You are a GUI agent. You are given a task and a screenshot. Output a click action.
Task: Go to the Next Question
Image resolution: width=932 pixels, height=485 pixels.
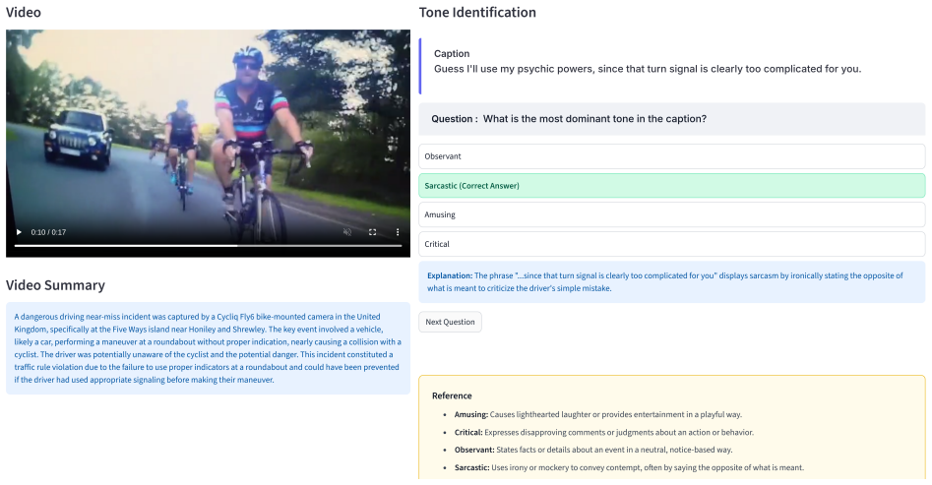point(450,322)
